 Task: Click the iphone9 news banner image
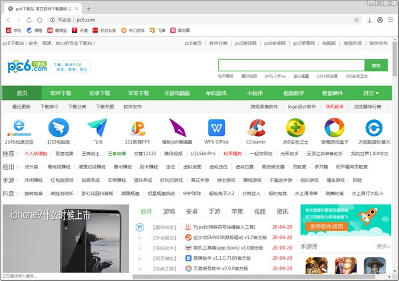click(66, 240)
